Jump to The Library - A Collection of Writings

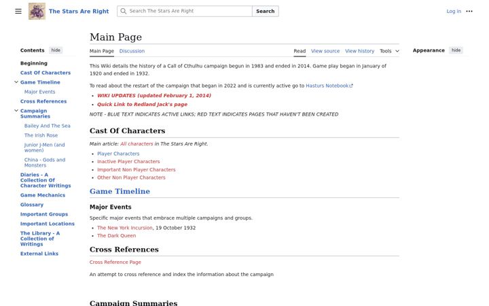[x=40, y=239]
